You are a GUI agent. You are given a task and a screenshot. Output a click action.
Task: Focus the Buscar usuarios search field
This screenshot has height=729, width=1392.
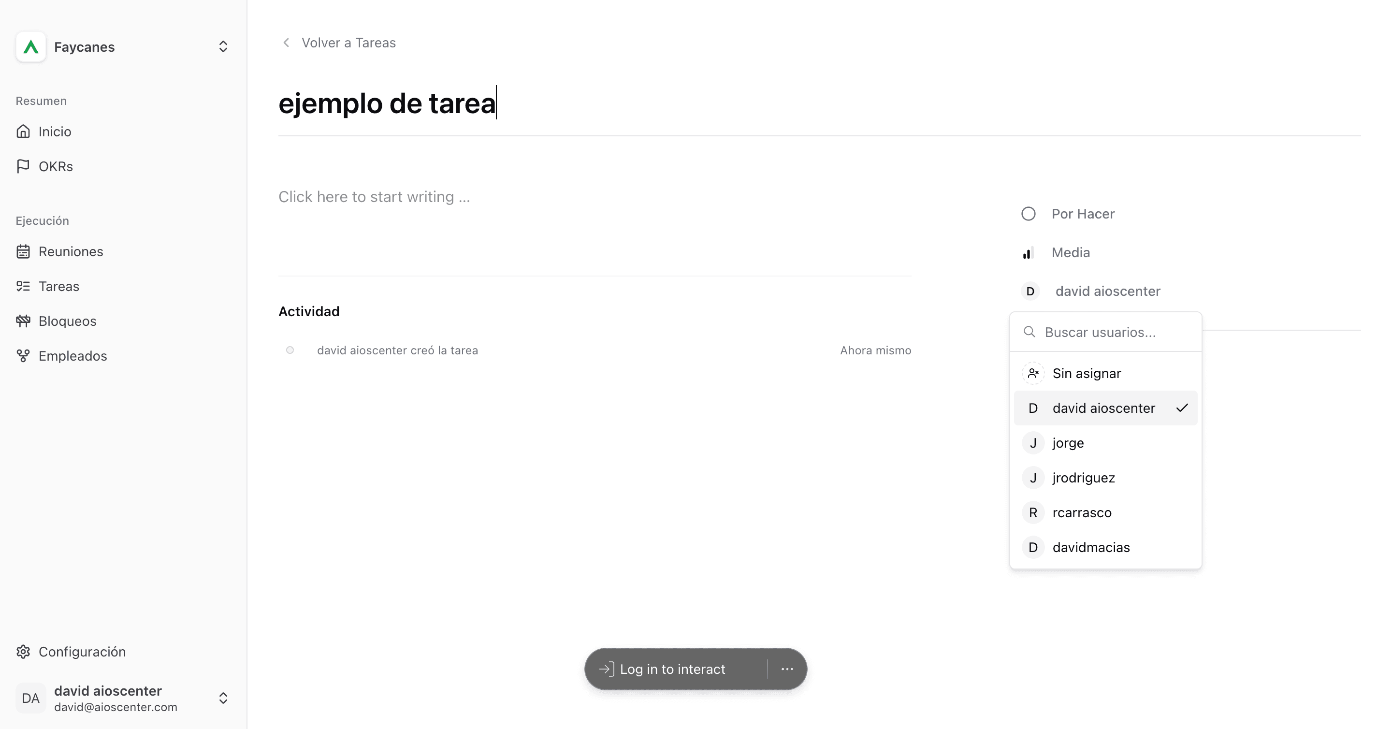tap(1105, 332)
